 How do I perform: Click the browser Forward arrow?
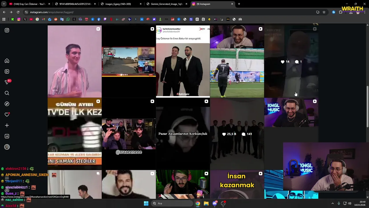11,12
